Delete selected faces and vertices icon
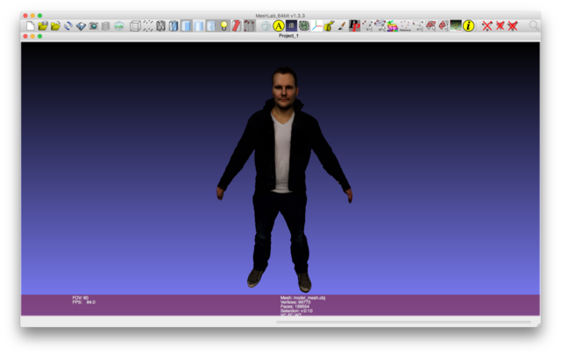The width and height of the screenshot is (561, 356). 513,25
